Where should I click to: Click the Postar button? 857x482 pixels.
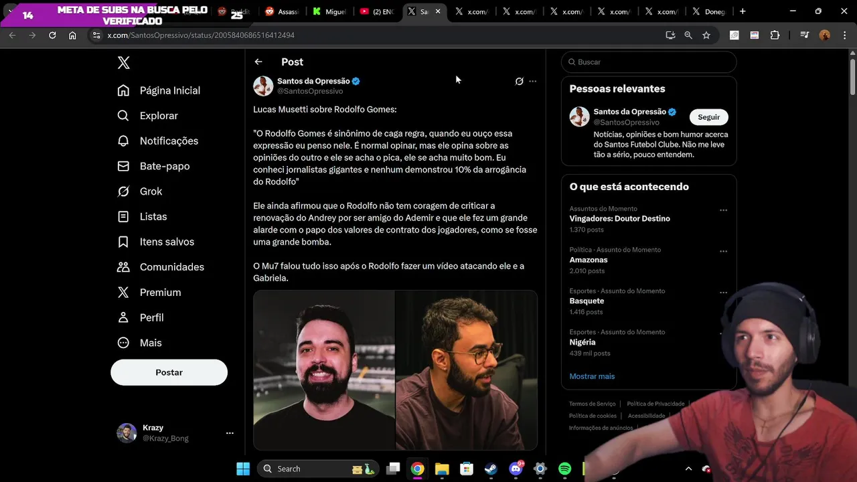169,372
